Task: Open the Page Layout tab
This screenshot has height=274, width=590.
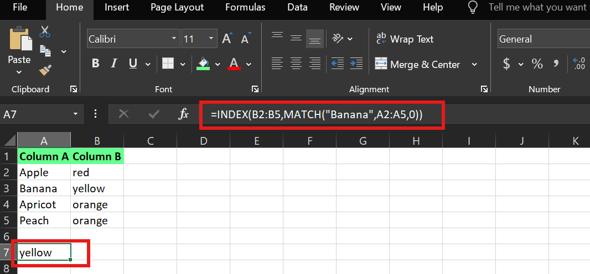Action: tap(177, 8)
